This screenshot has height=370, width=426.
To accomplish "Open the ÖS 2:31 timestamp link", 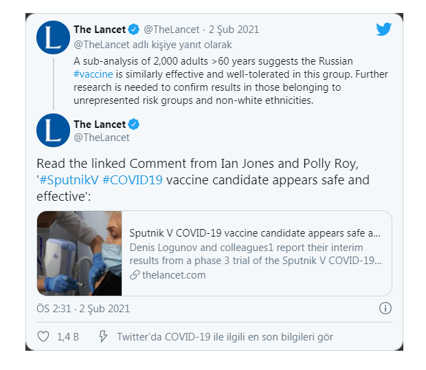I will 82,309.
